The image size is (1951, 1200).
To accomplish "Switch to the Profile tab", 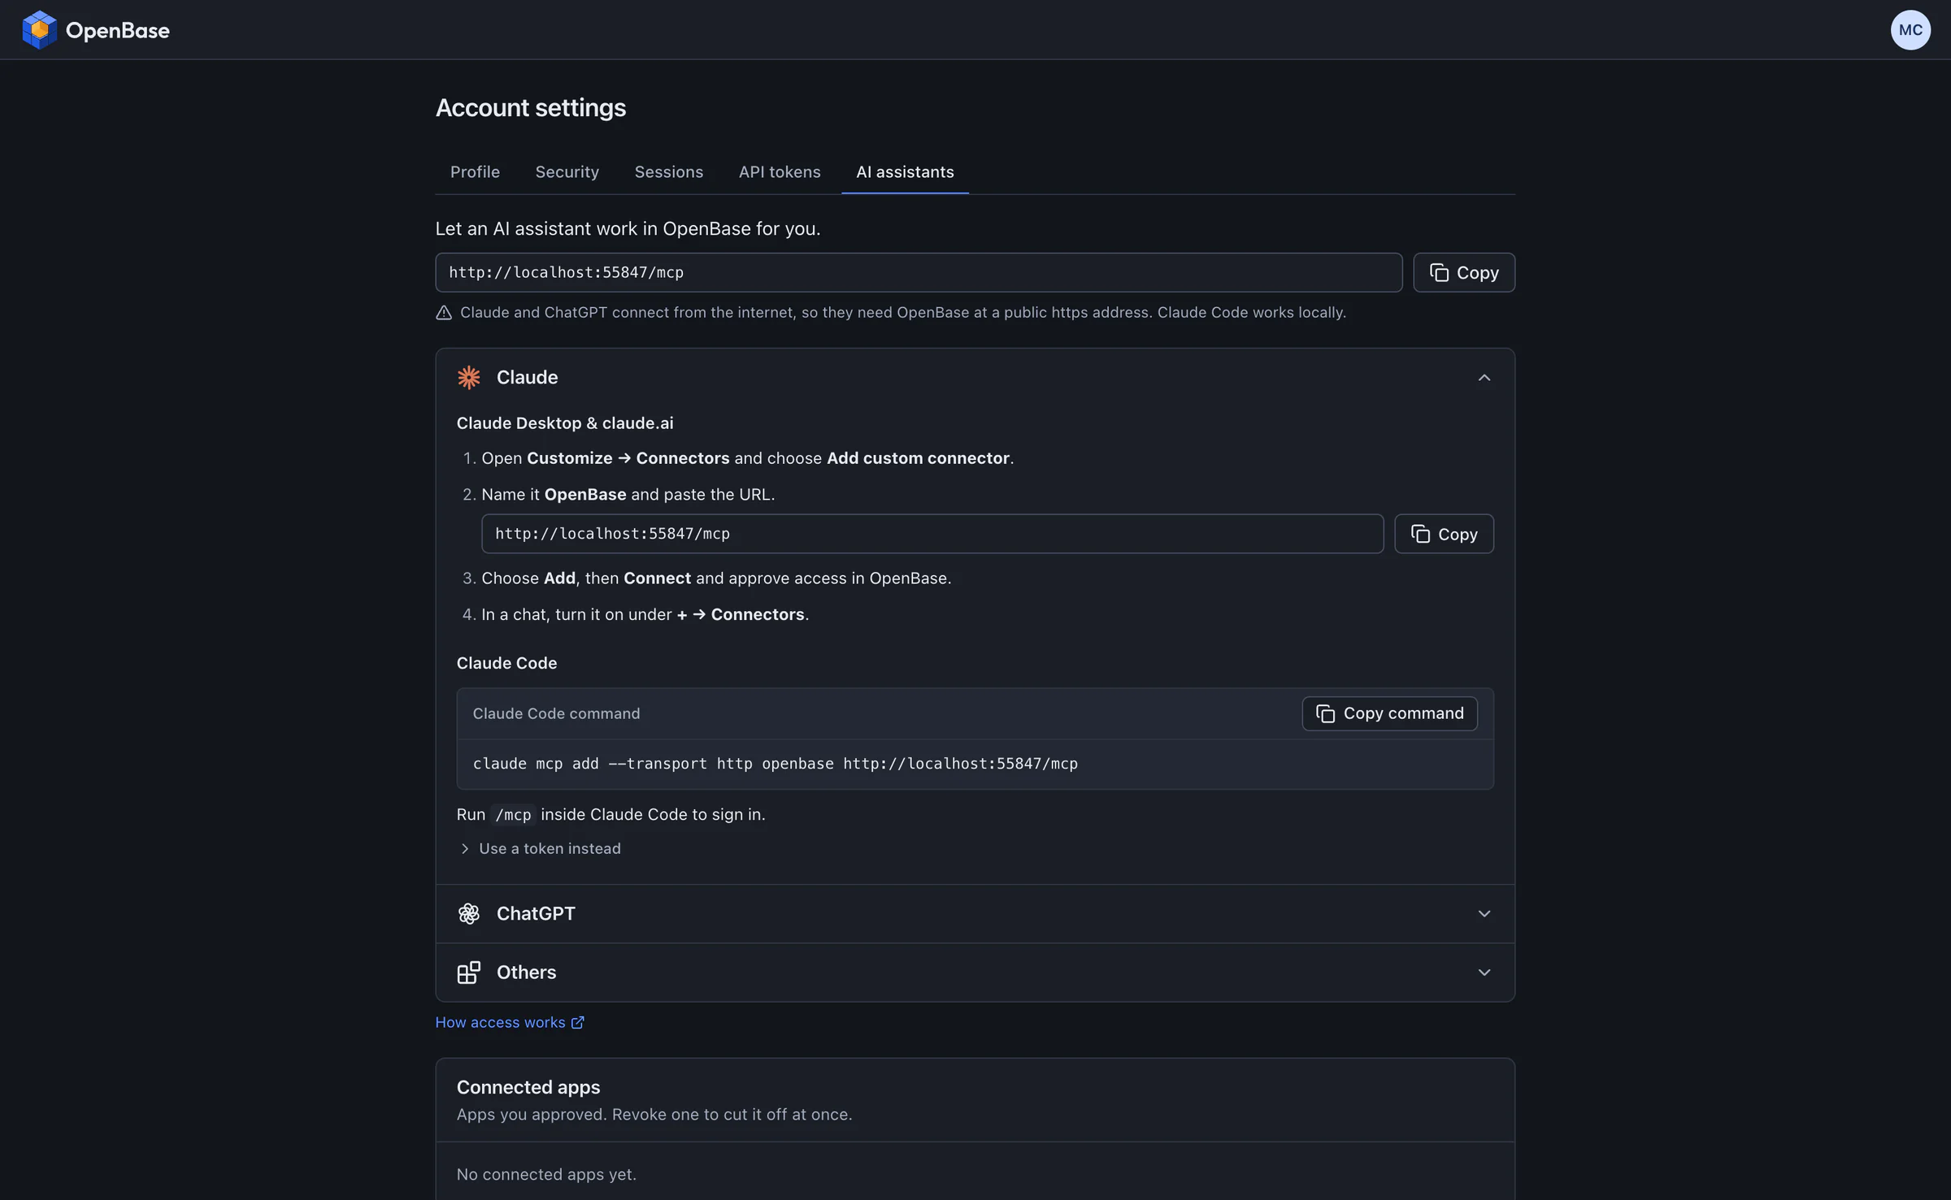I will coord(475,172).
